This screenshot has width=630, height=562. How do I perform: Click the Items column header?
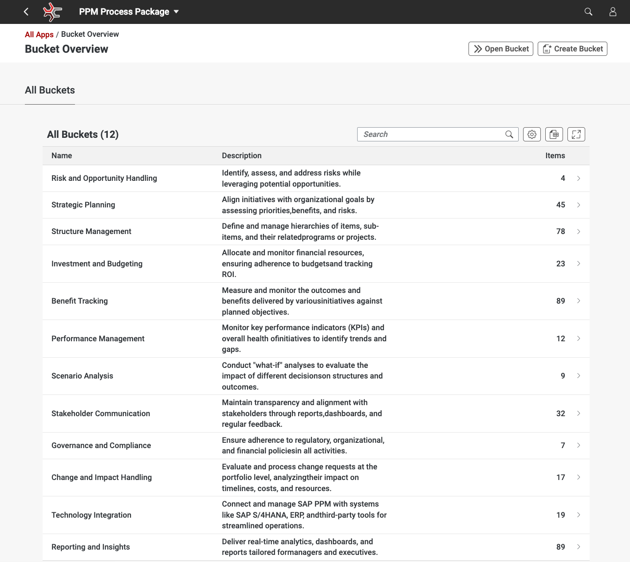click(555, 156)
